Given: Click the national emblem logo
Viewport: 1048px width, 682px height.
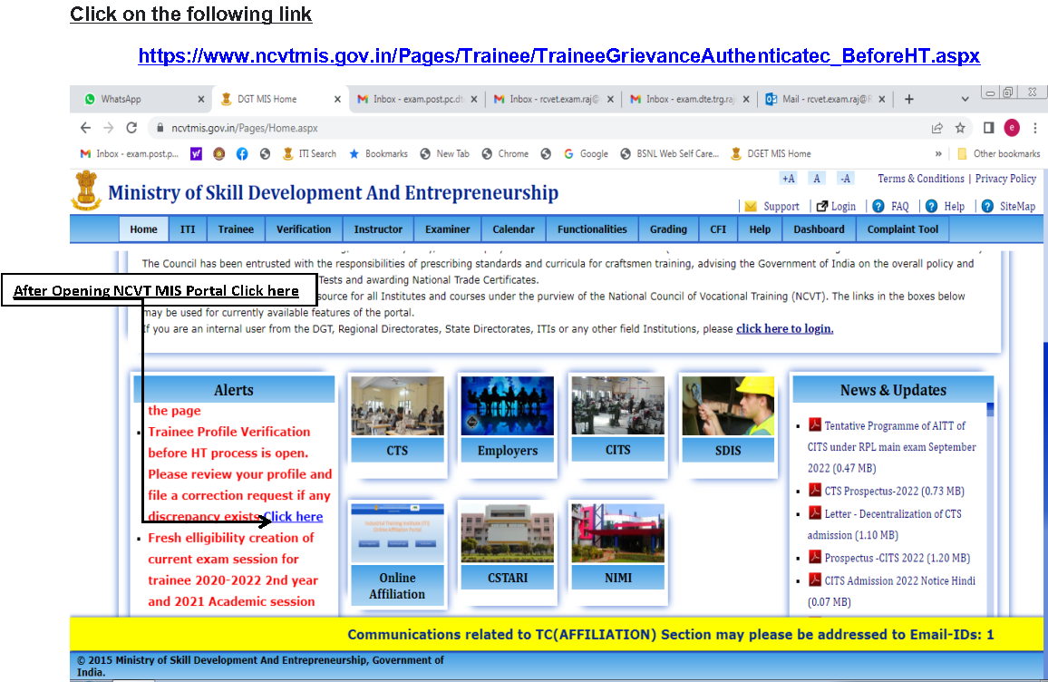Looking at the screenshot, I should tap(86, 190).
